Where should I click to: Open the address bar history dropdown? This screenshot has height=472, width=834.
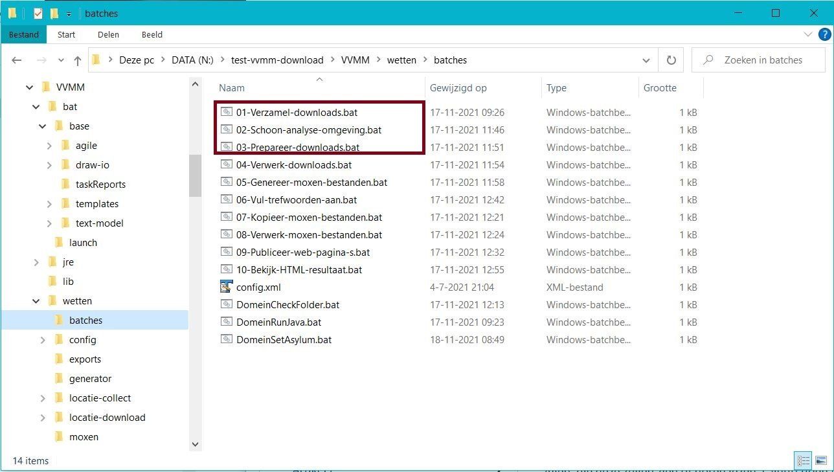pos(646,60)
